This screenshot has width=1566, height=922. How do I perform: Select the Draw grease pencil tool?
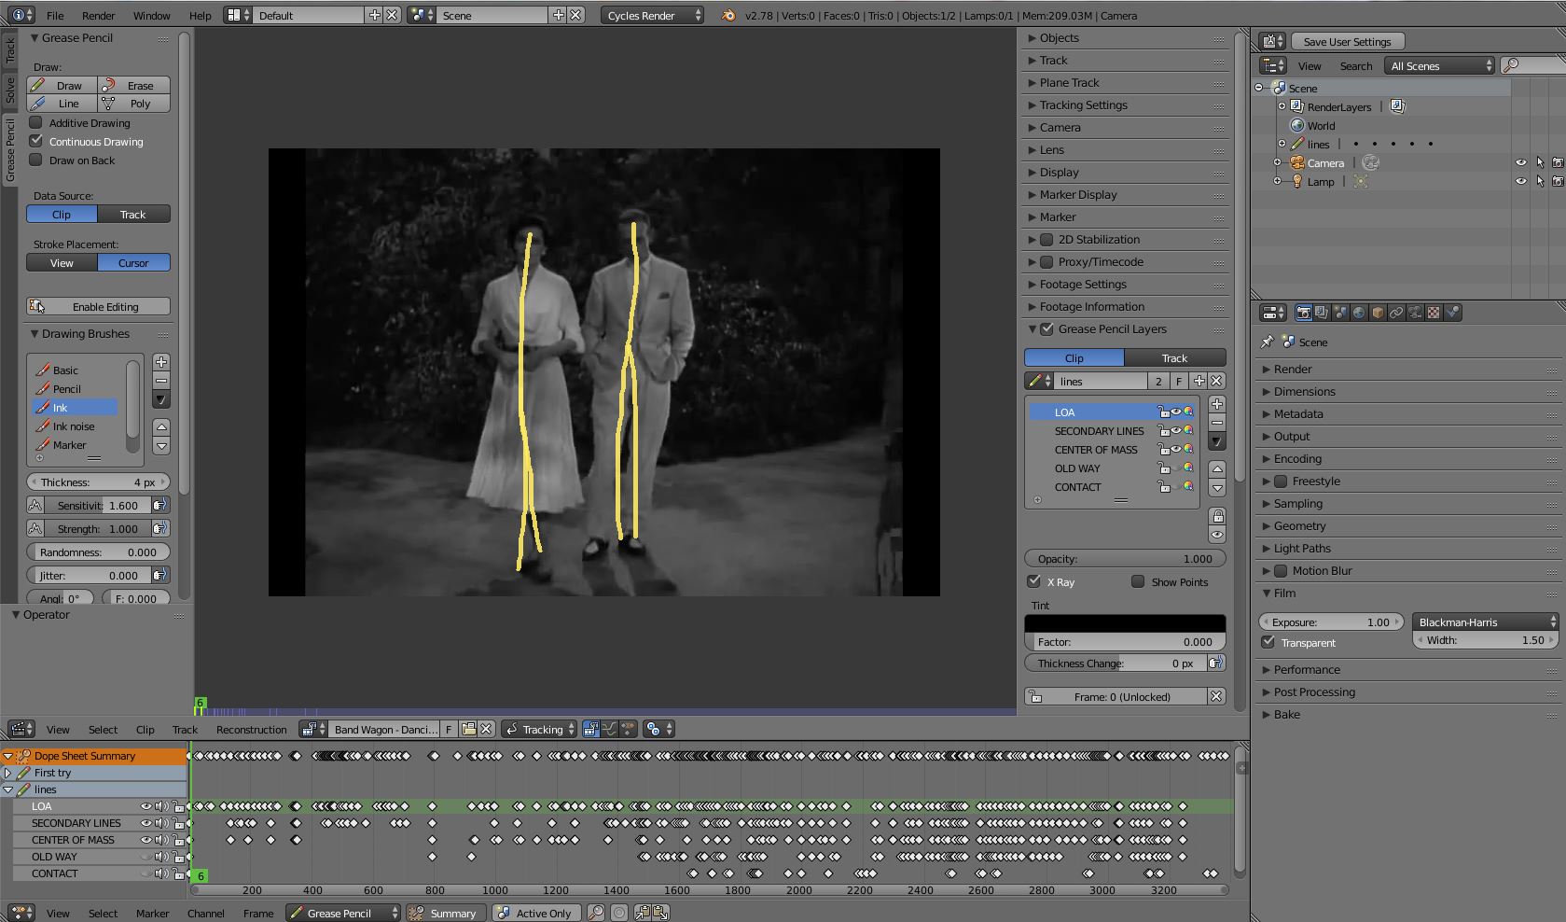tap(62, 85)
